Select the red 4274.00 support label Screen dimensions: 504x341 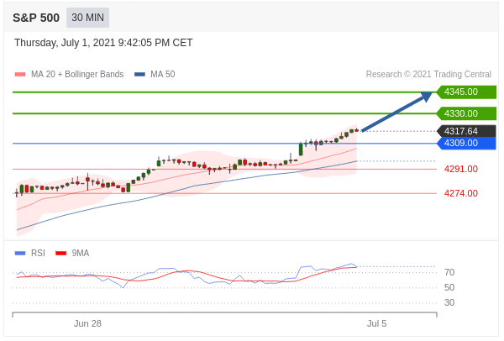click(460, 193)
